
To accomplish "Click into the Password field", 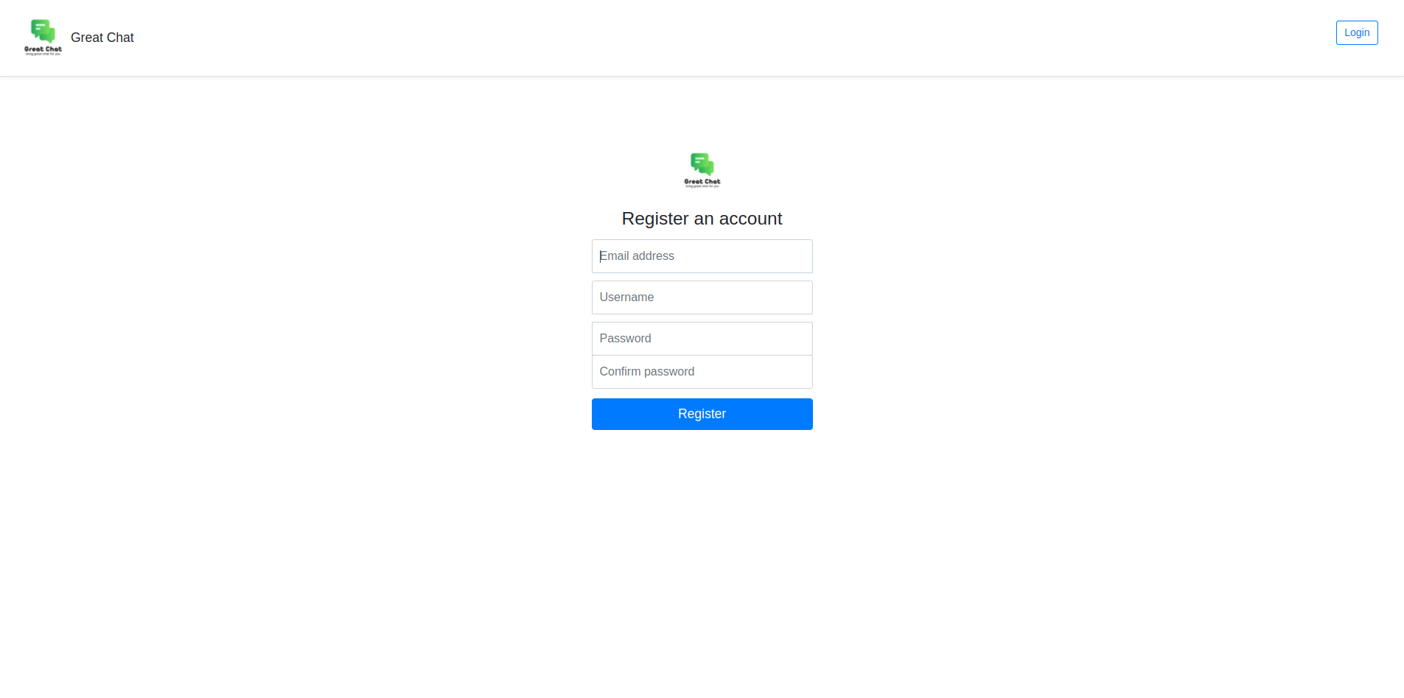I will tap(702, 339).
